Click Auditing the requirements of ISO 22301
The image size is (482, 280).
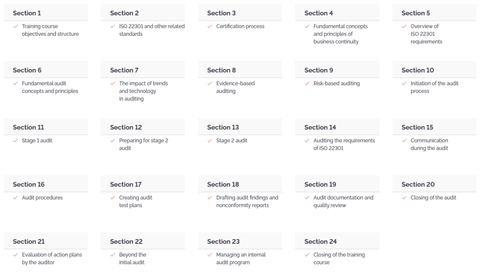(x=344, y=145)
